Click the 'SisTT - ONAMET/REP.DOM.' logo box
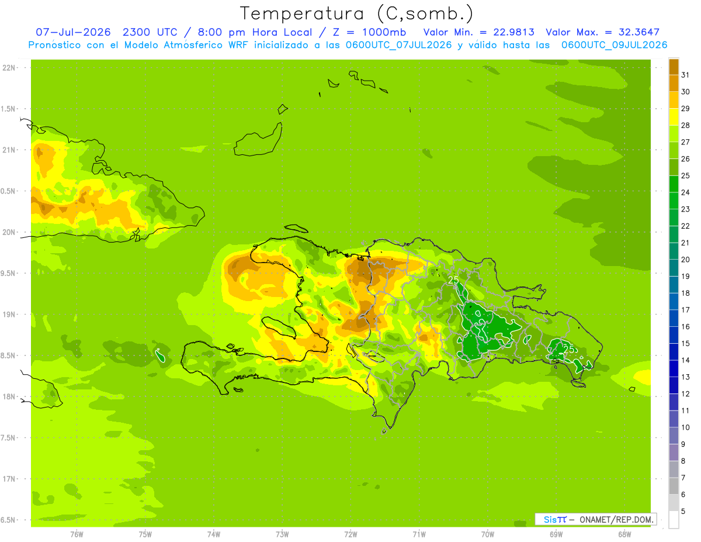 point(596,519)
